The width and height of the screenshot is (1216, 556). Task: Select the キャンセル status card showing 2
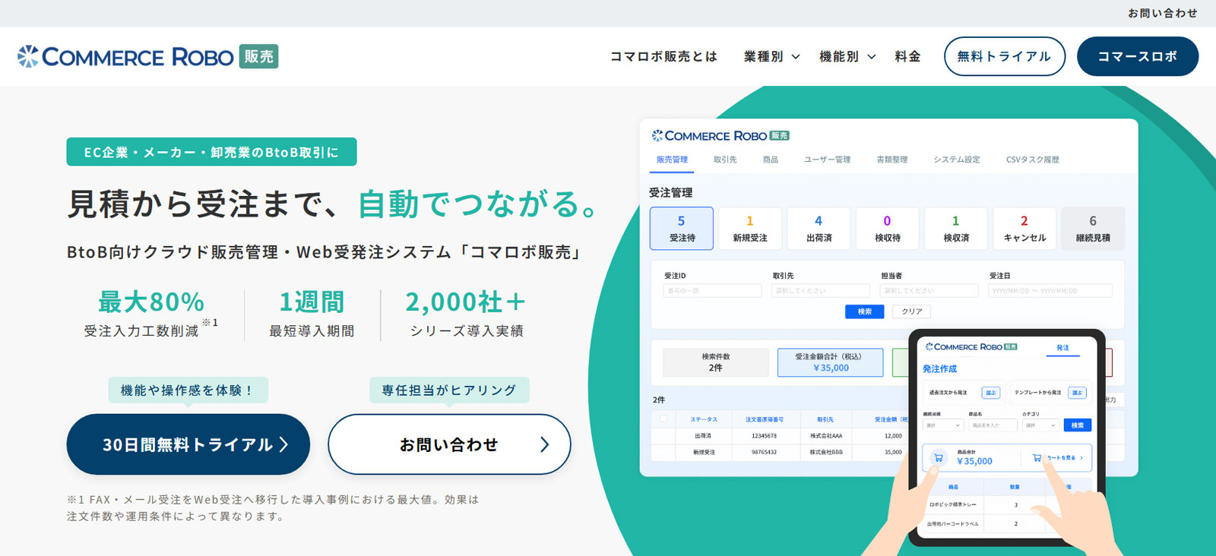click(1024, 228)
